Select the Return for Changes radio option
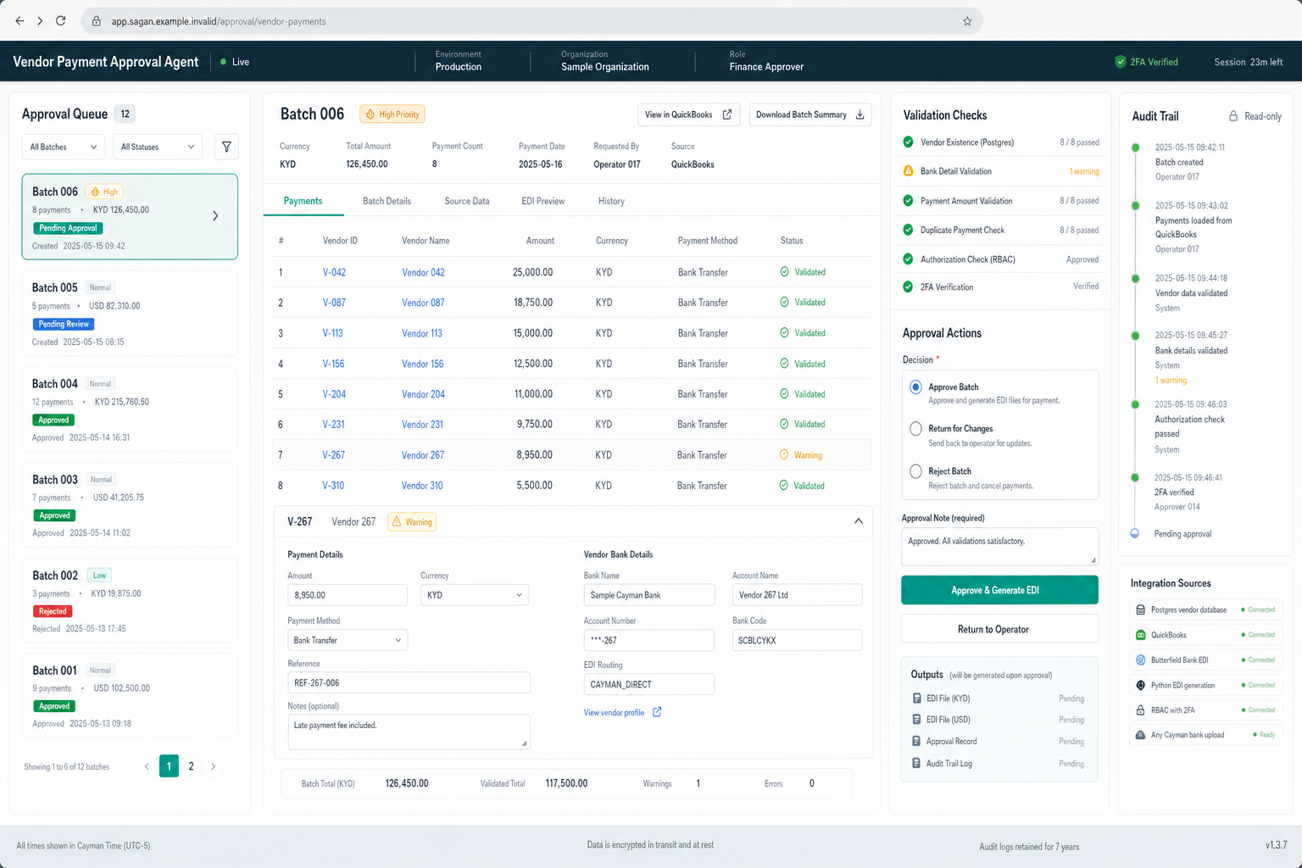The width and height of the screenshot is (1302, 868). tap(915, 429)
